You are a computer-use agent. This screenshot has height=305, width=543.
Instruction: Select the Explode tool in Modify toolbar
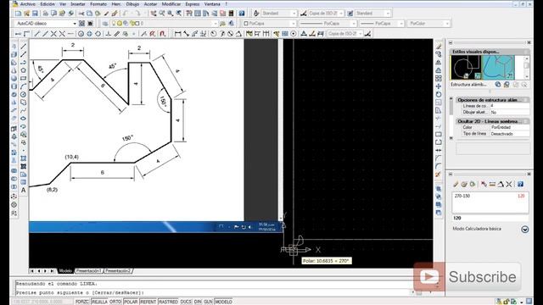439,174
